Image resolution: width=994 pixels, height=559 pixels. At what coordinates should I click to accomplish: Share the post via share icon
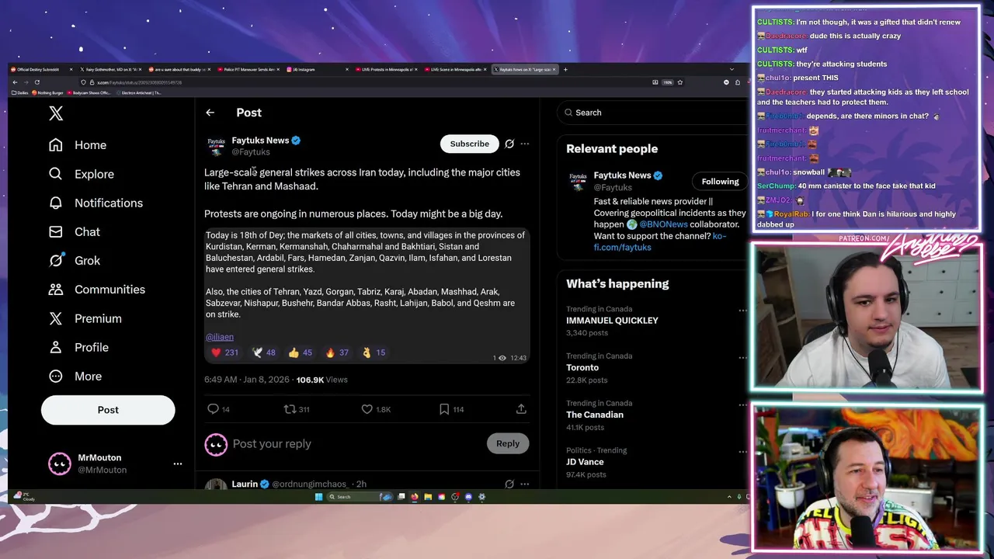pyautogui.click(x=521, y=409)
